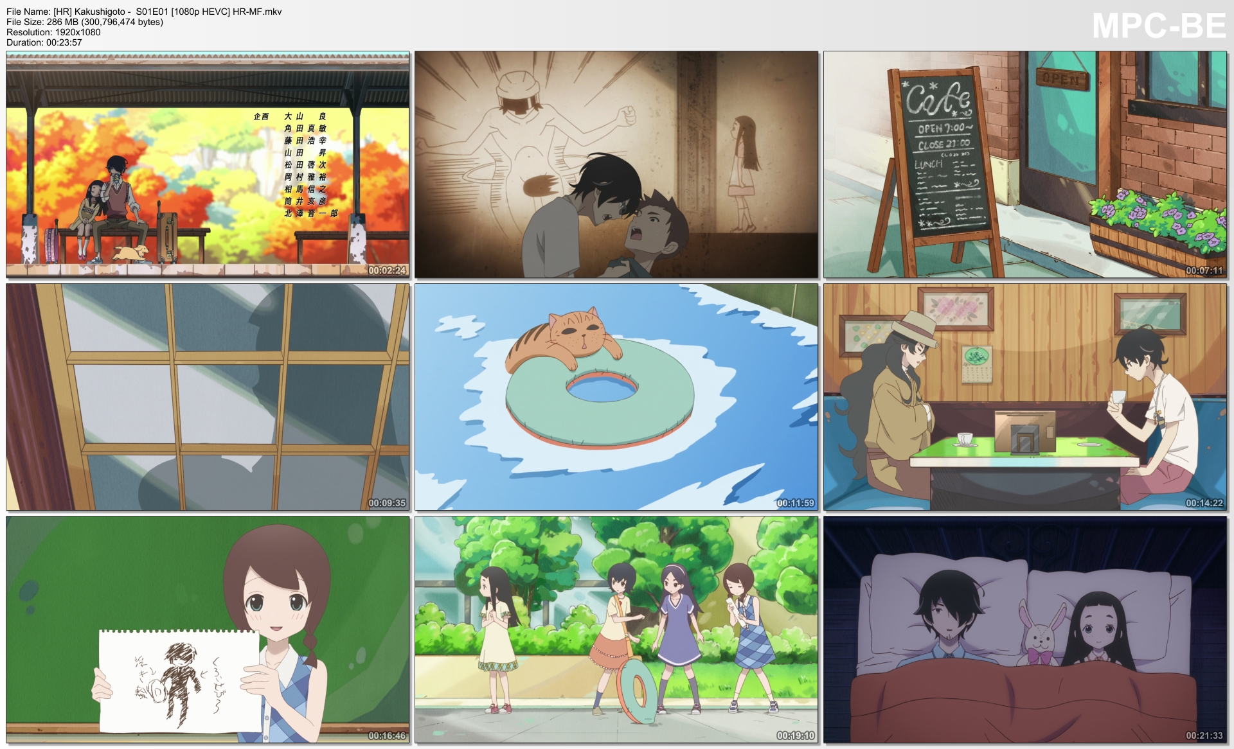The image size is (1234, 749).
Task: Select the cat on swim ring thumbnail
Action: (616, 397)
